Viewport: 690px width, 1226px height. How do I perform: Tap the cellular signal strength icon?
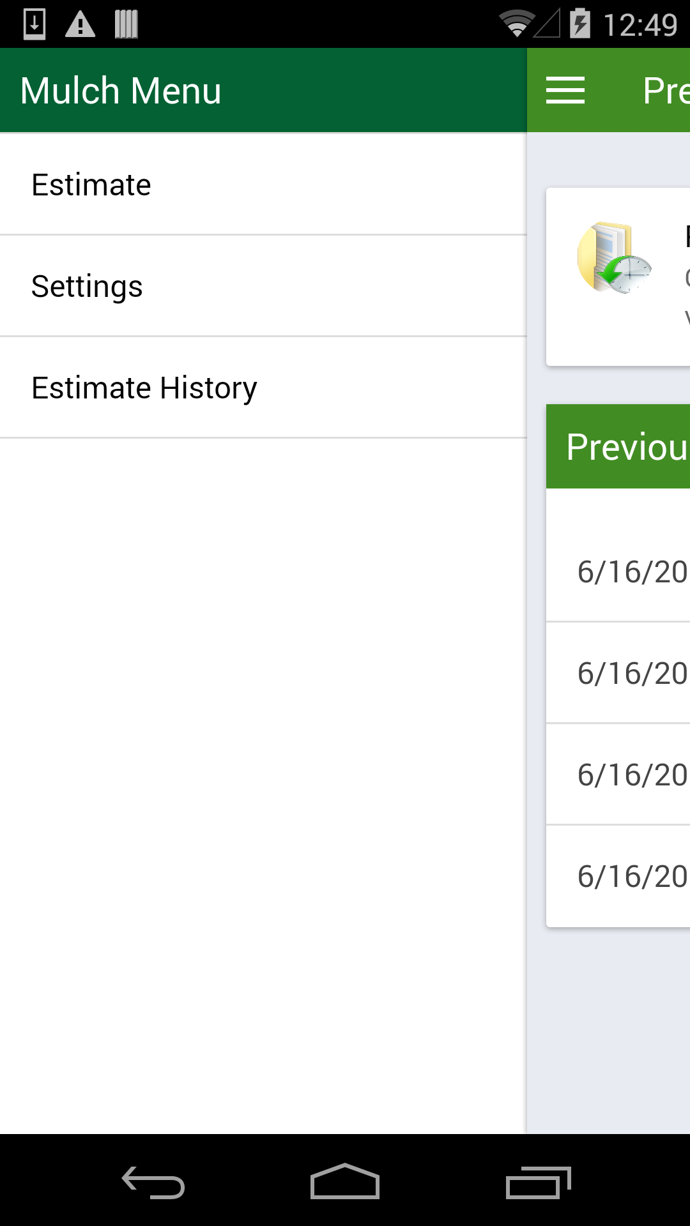pyautogui.click(x=547, y=24)
